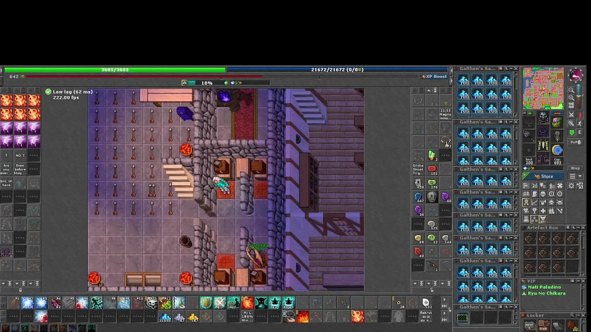Click the blue rune slot showing 447
Screen dimensions: 591x332
click(x=418, y=197)
